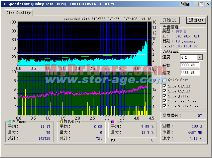Viewport: 212px width, 158px height.
Task: Minimize the CD Speed window
Action: click(x=196, y=4)
